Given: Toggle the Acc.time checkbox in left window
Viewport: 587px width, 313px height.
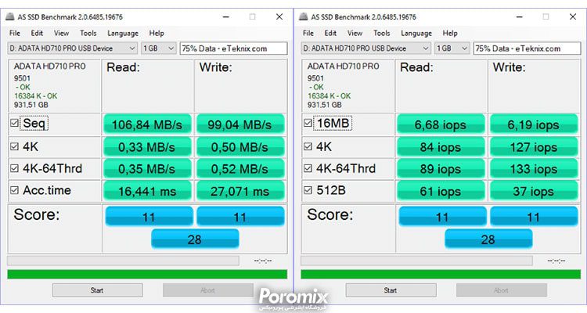Looking at the screenshot, I should 15,190.
